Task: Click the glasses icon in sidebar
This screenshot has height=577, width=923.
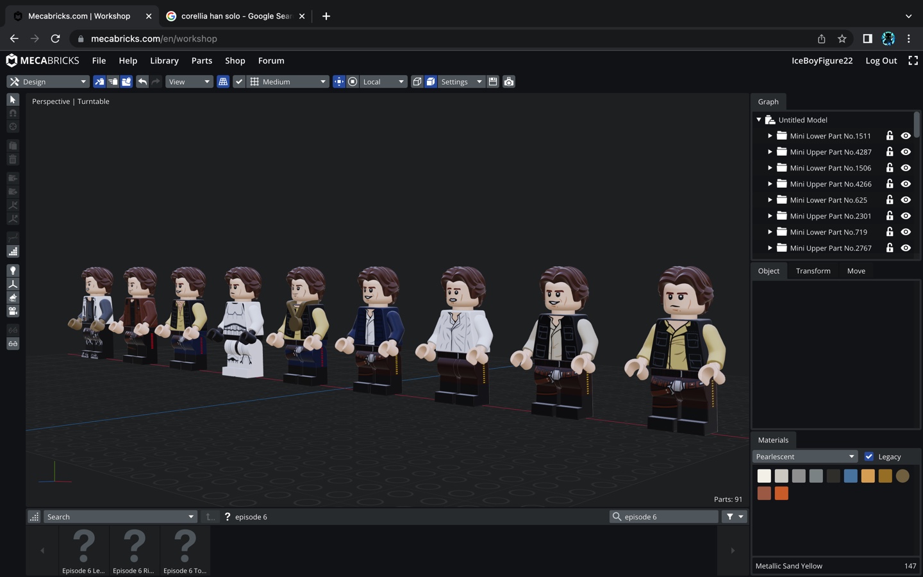Action: click(x=13, y=344)
